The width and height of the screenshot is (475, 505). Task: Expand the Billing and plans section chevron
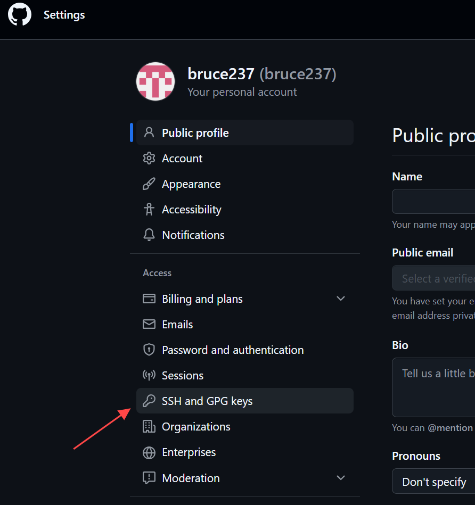pyautogui.click(x=341, y=299)
